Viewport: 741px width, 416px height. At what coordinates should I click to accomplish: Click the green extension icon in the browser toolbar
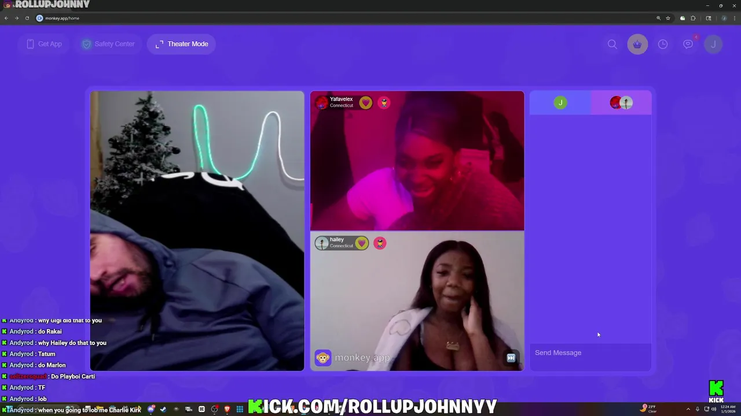pyautogui.click(x=683, y=18)
